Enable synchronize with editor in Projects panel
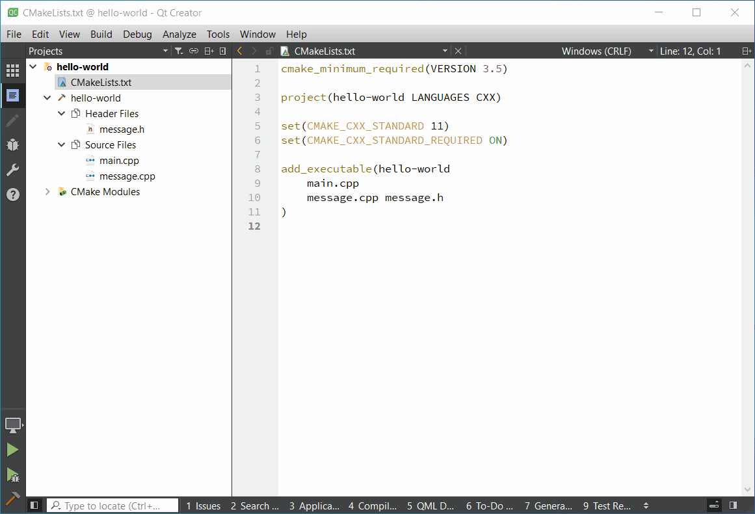Screen dimensions: 755x514 (193, 50)
